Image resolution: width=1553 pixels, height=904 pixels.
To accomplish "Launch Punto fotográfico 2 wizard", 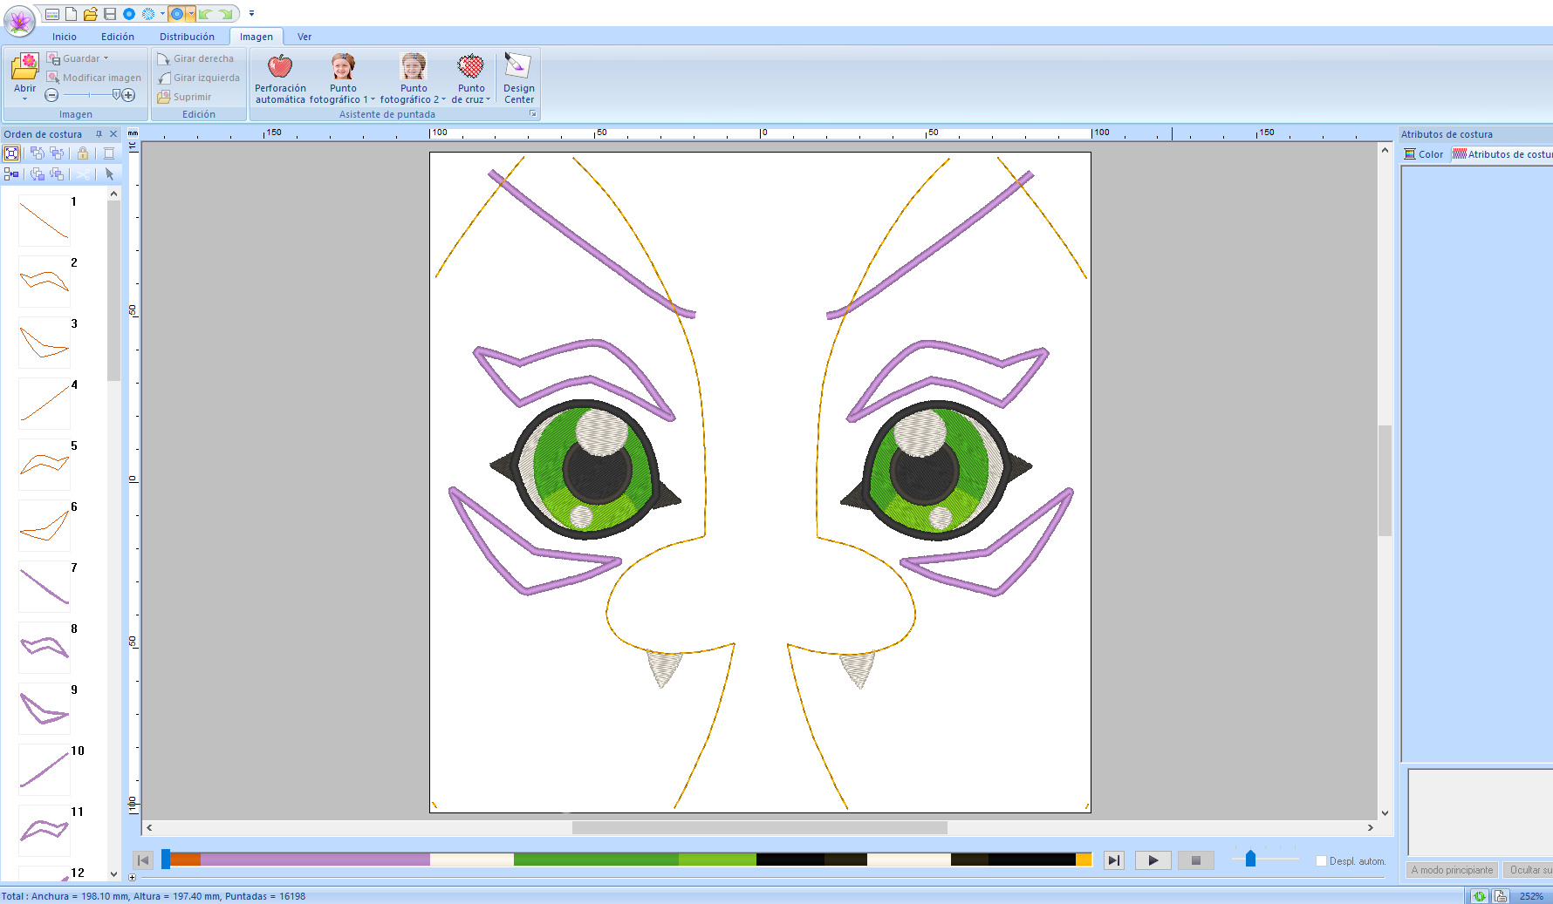I will (x=414, y=78).
